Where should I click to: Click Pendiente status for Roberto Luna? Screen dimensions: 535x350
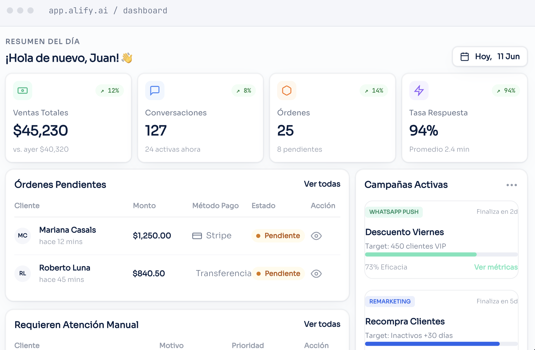pyautogui.click(x=278, y=274)
